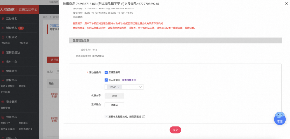The width and height of the screenshot is (290, 139).
Task: Click the 数据中心 sidebar icon
Action: [3, 80]
